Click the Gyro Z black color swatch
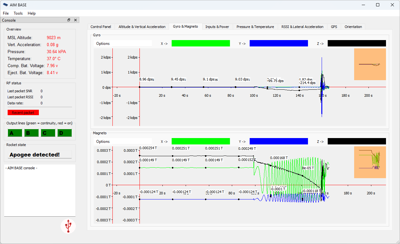Viewport: 400px width, 244px height. click(x=357, y=43)
